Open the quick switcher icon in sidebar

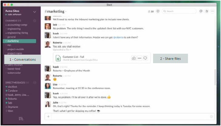pos(21,119)
